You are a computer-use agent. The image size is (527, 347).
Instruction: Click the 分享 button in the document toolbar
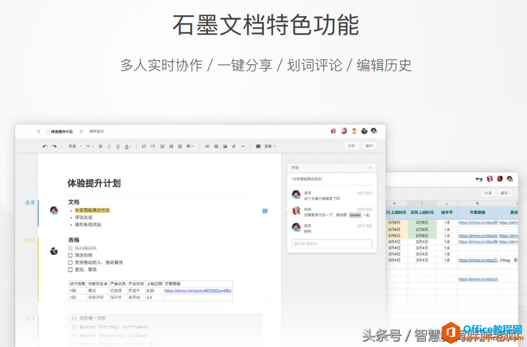click(x=351, y=146)
